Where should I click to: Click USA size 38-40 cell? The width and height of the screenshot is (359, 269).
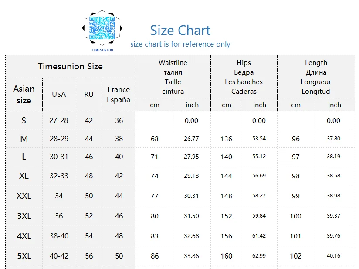pyautogui.click(x=59, y=236)
